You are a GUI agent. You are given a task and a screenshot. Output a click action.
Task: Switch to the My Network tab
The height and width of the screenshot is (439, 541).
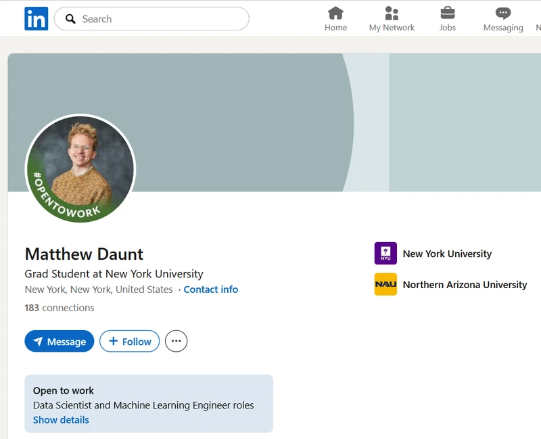click(x=391, y=18)
